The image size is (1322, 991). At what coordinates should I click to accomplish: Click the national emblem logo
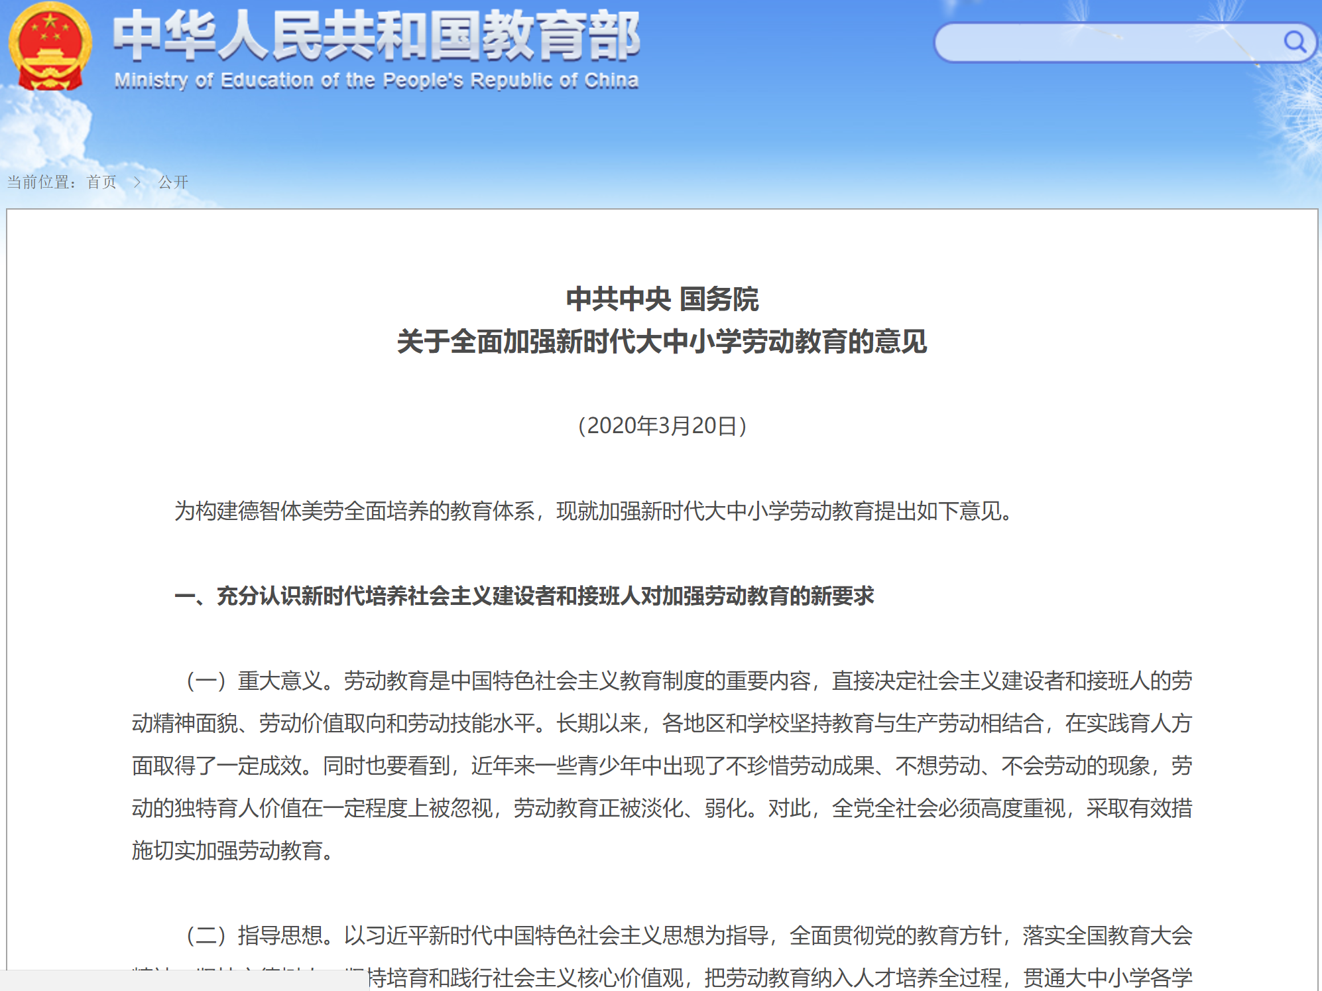pyautogui.click(x=50, y=46)
